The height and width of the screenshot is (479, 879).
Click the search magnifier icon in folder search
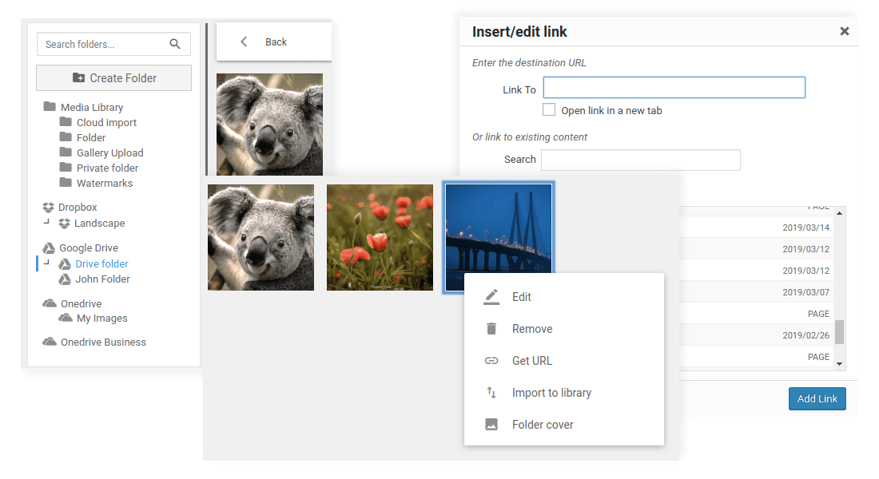pyautogui.click(x=175, y=45)
